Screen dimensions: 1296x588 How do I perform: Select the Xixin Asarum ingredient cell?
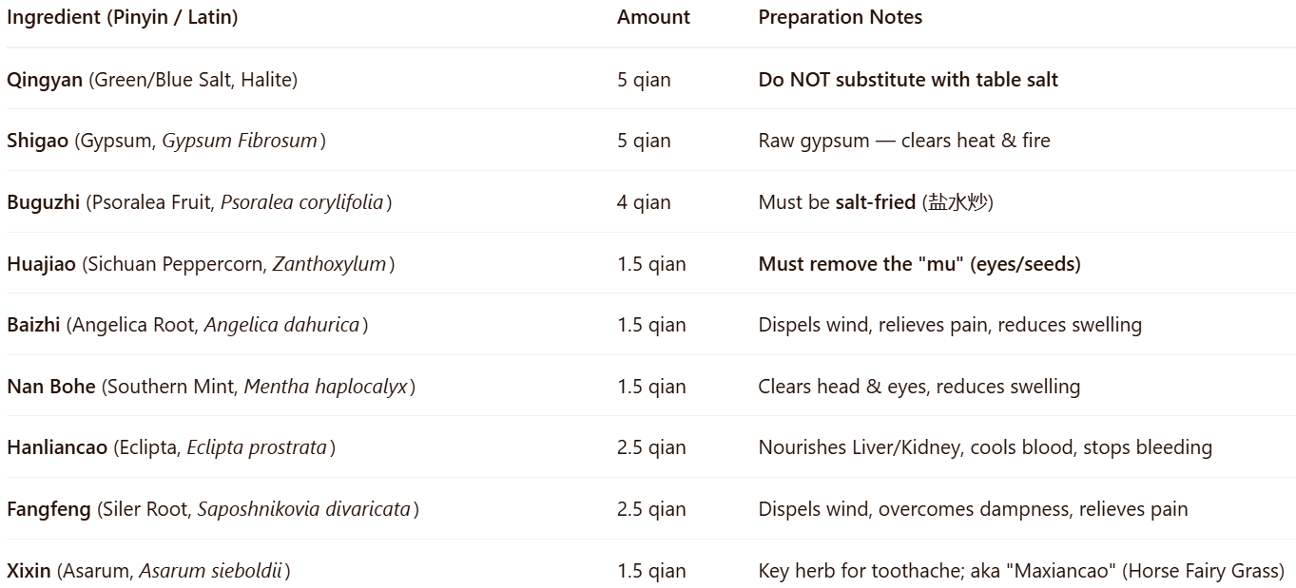click(x=148, y=571)
